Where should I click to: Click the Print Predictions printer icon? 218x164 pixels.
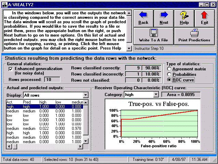point(194,33)
